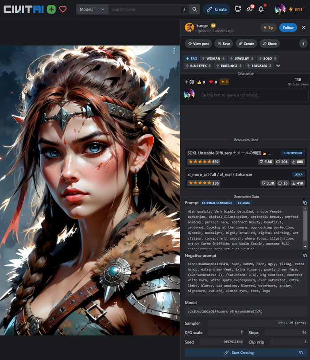310x360 pixels.
Task: Add an emoji reaction
Action: pyautogui.click(x=189, y=82)
